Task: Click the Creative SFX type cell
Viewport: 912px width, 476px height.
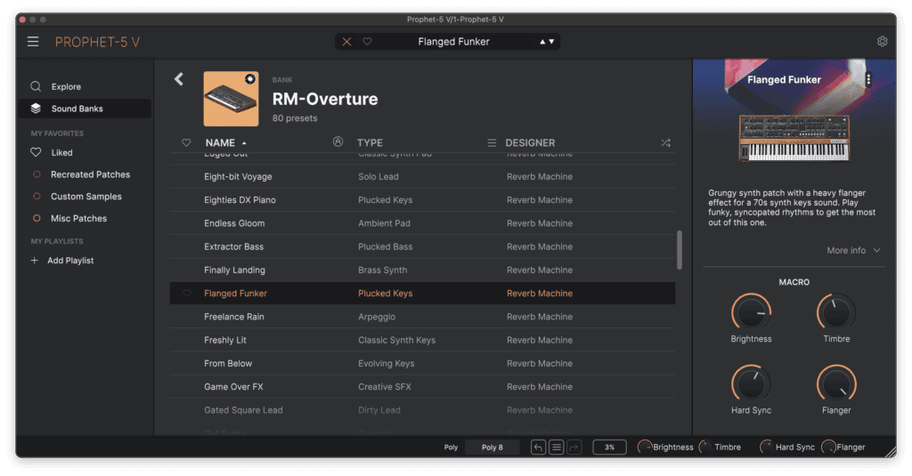Action: point(385,386)
